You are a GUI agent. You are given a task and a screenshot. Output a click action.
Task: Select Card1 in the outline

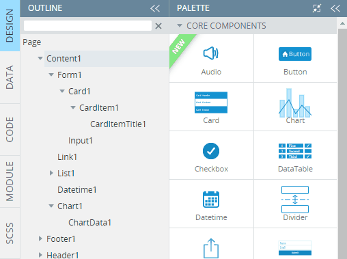coord(79,92)
